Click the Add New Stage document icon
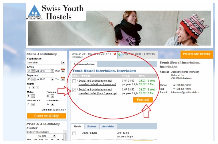 [x=120, y=54]
